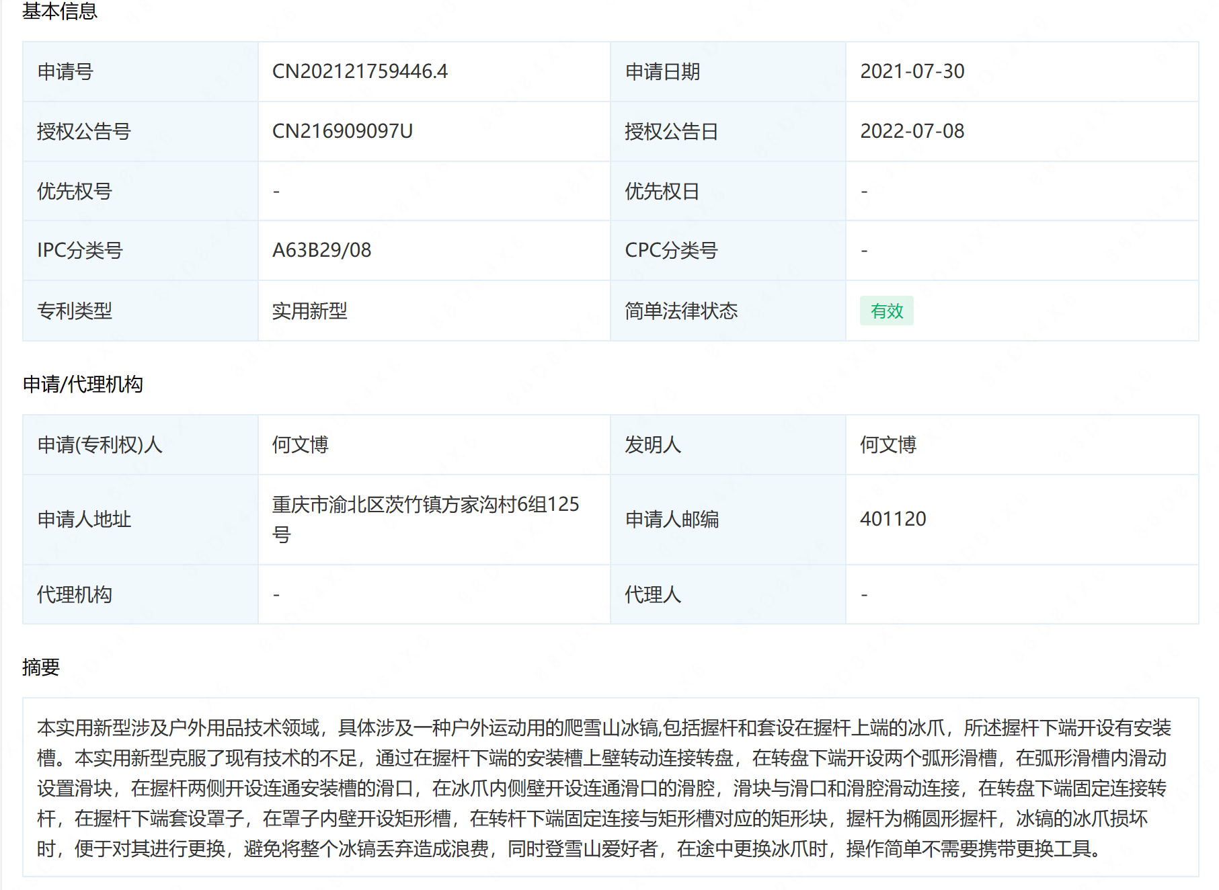Click the 授权公告日 label cell
Image resolution: width=1219 pixels, height=890 pixels.
click(728, 132)
